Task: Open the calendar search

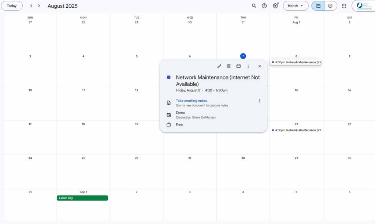Action: tap(254, 6)
